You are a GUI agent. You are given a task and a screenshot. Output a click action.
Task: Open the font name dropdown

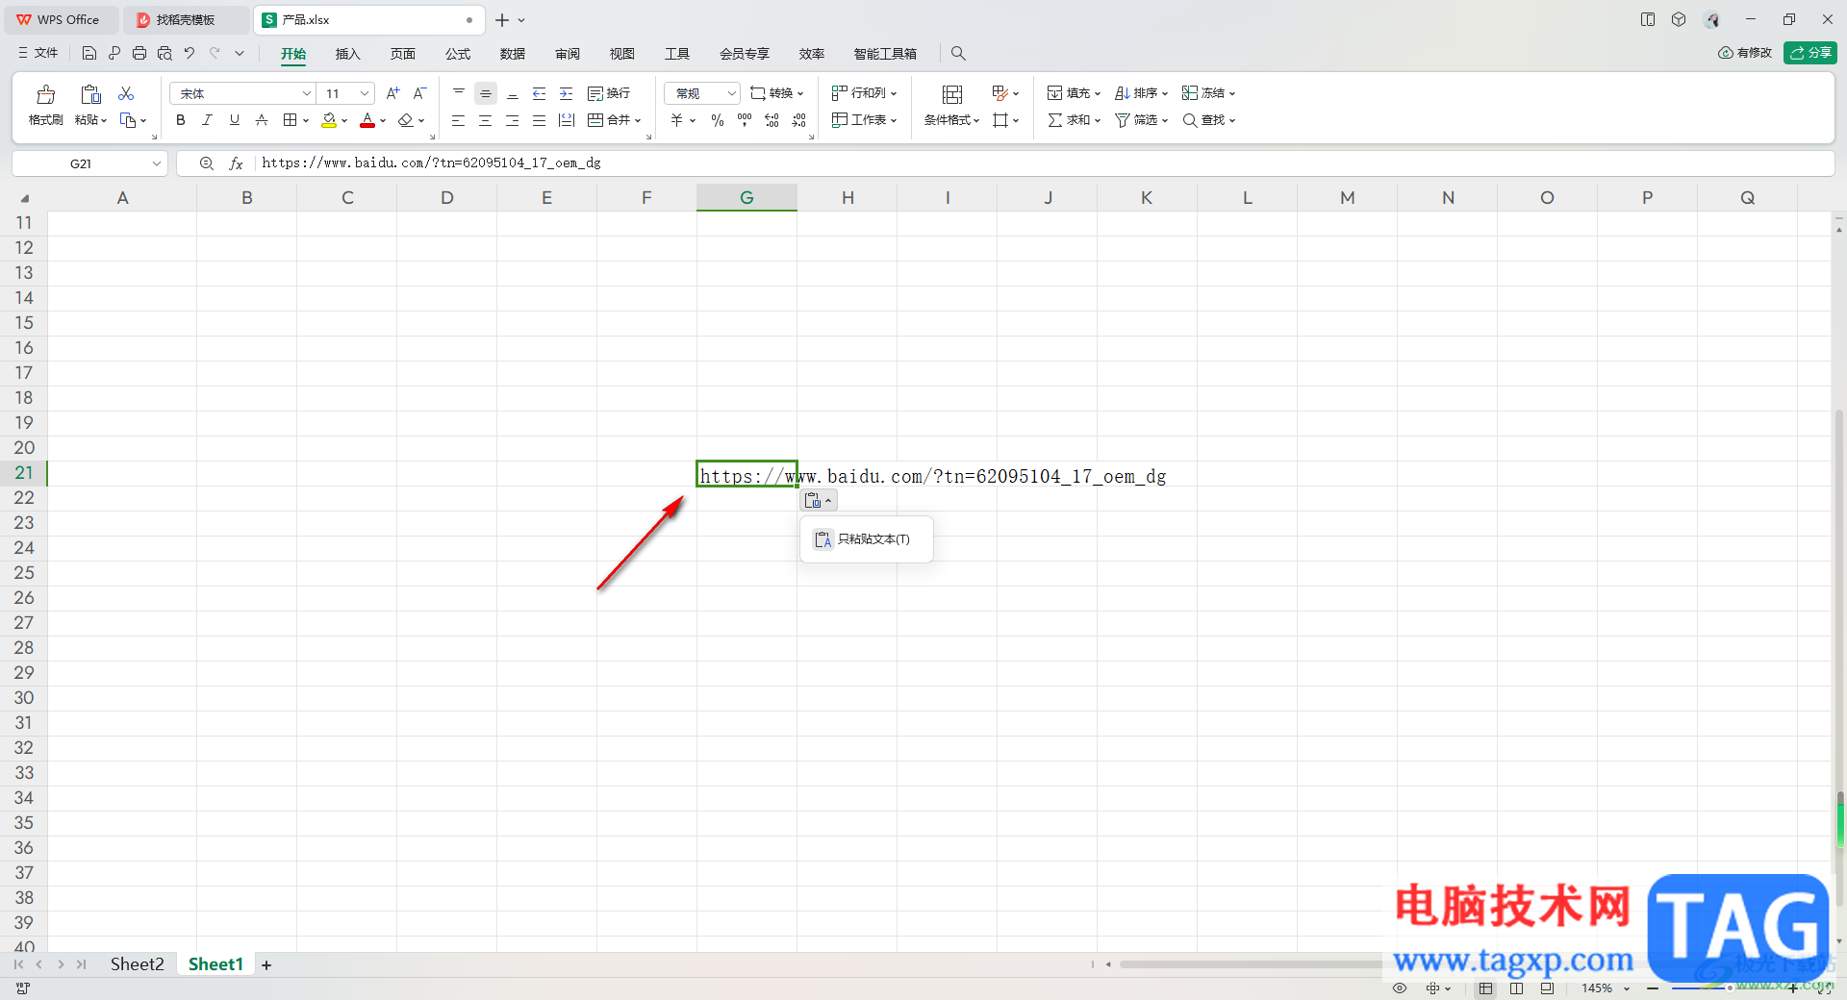307,93
